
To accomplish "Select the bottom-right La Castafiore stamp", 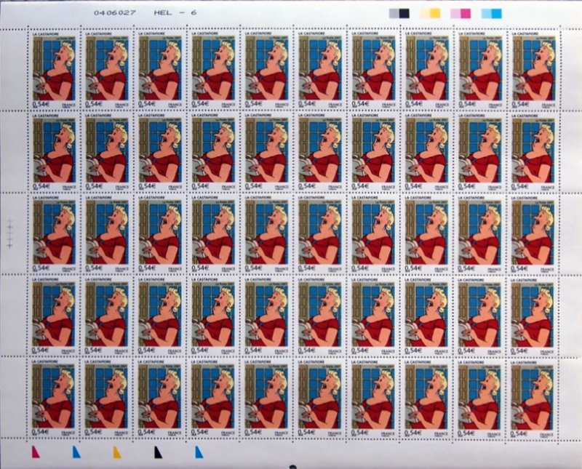I will pos(533,398).
